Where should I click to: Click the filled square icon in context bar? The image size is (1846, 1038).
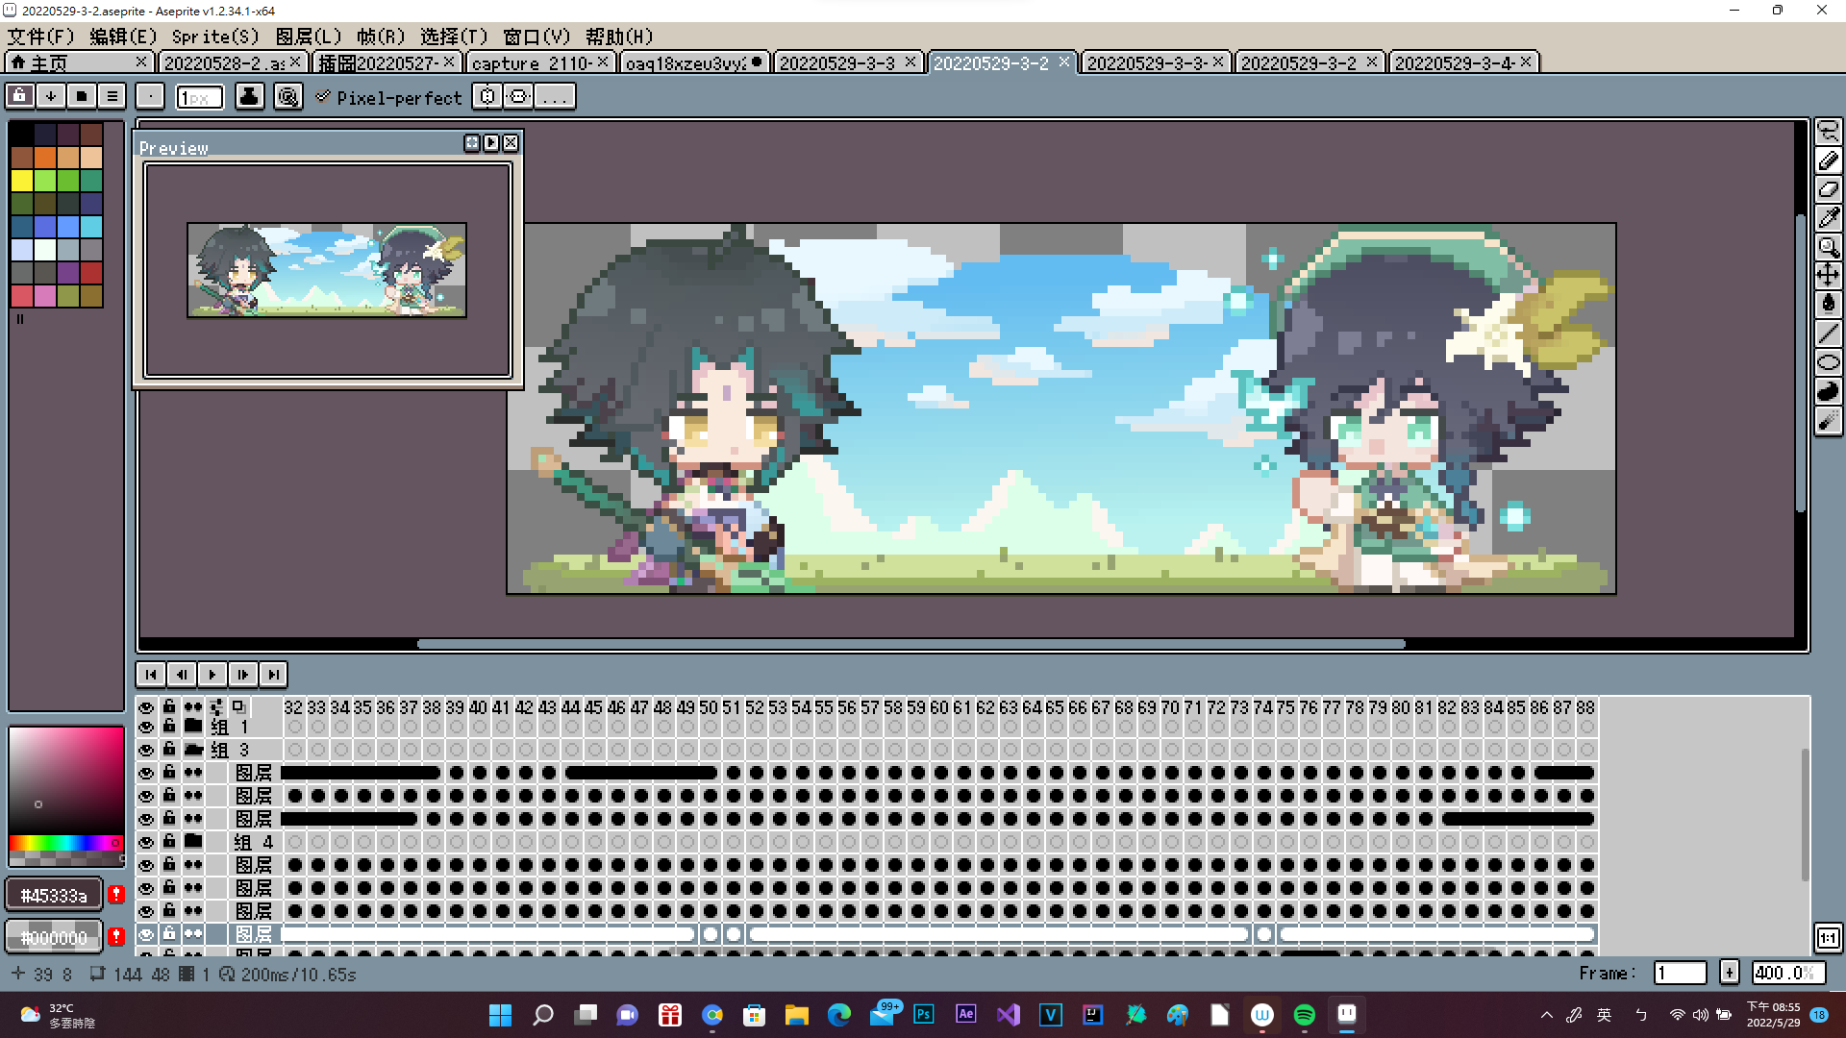coord(82,96)
